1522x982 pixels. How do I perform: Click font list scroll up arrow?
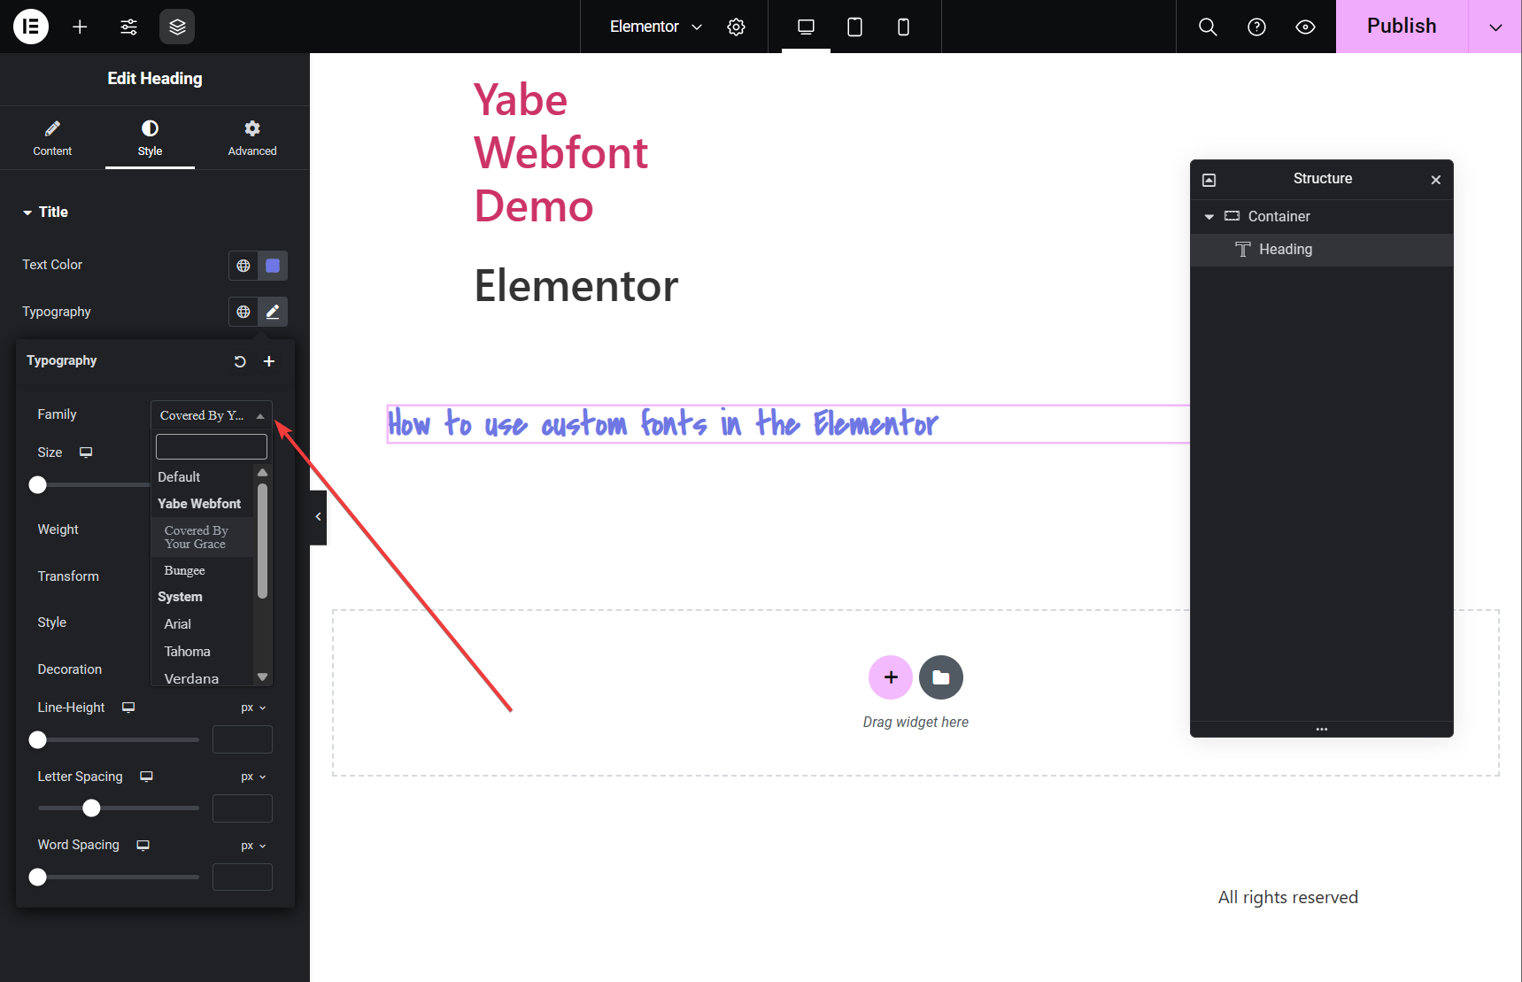262,472
